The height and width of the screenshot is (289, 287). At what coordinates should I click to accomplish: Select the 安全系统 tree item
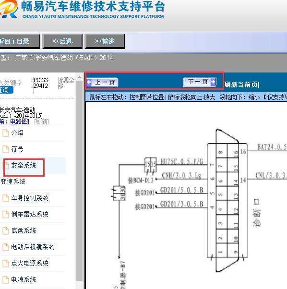(x=24, y=165)
